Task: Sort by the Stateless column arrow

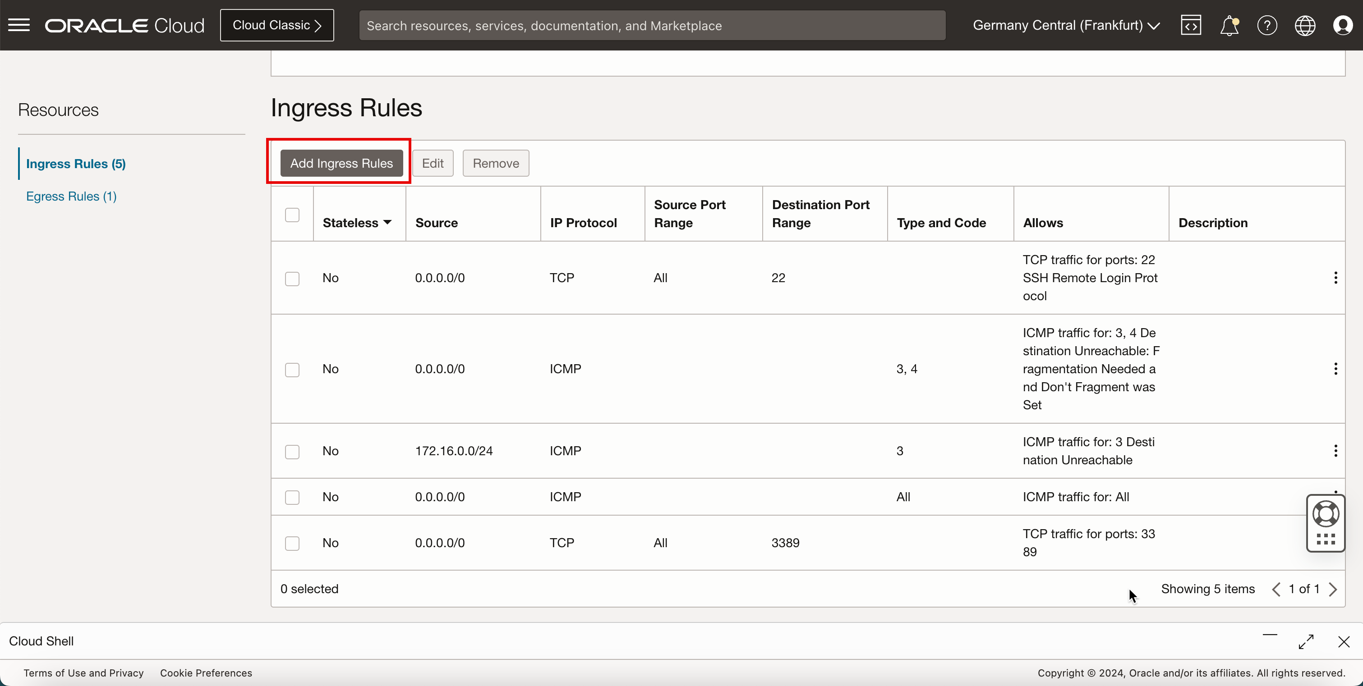Action: 387,223
